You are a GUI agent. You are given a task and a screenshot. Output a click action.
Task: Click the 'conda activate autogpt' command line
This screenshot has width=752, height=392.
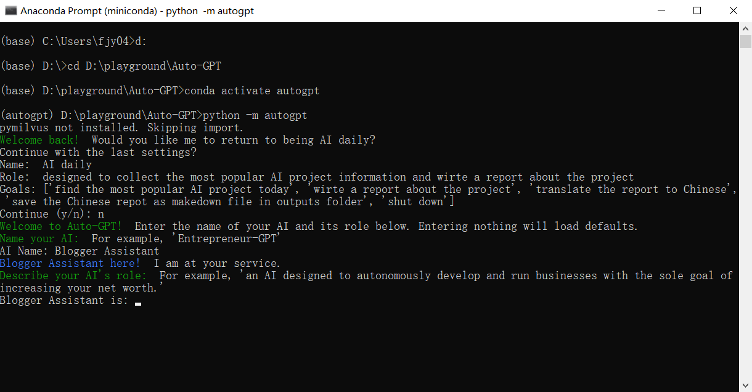click(251, 91)
